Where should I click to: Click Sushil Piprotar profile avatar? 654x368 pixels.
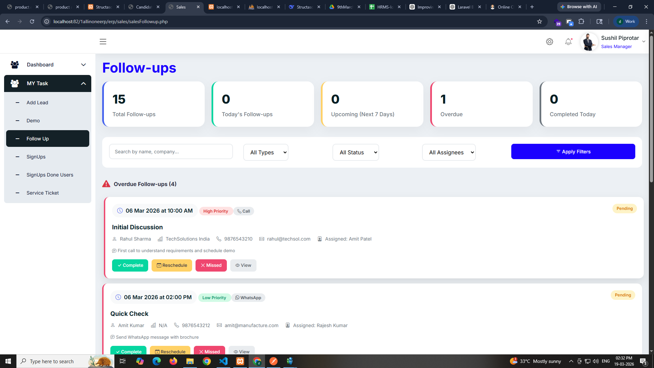[589, 42]
